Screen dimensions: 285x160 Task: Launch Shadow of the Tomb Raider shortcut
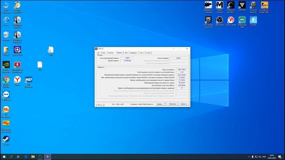coord(231,7)
